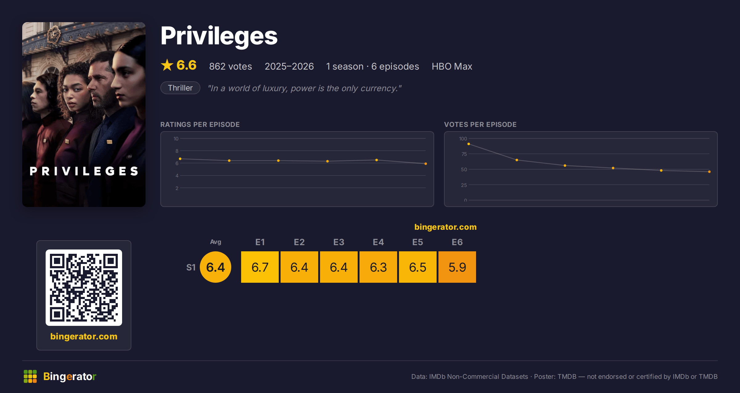740x393 pixels.
Task: Click the first data point in votes chart
Action: [469, 144]
